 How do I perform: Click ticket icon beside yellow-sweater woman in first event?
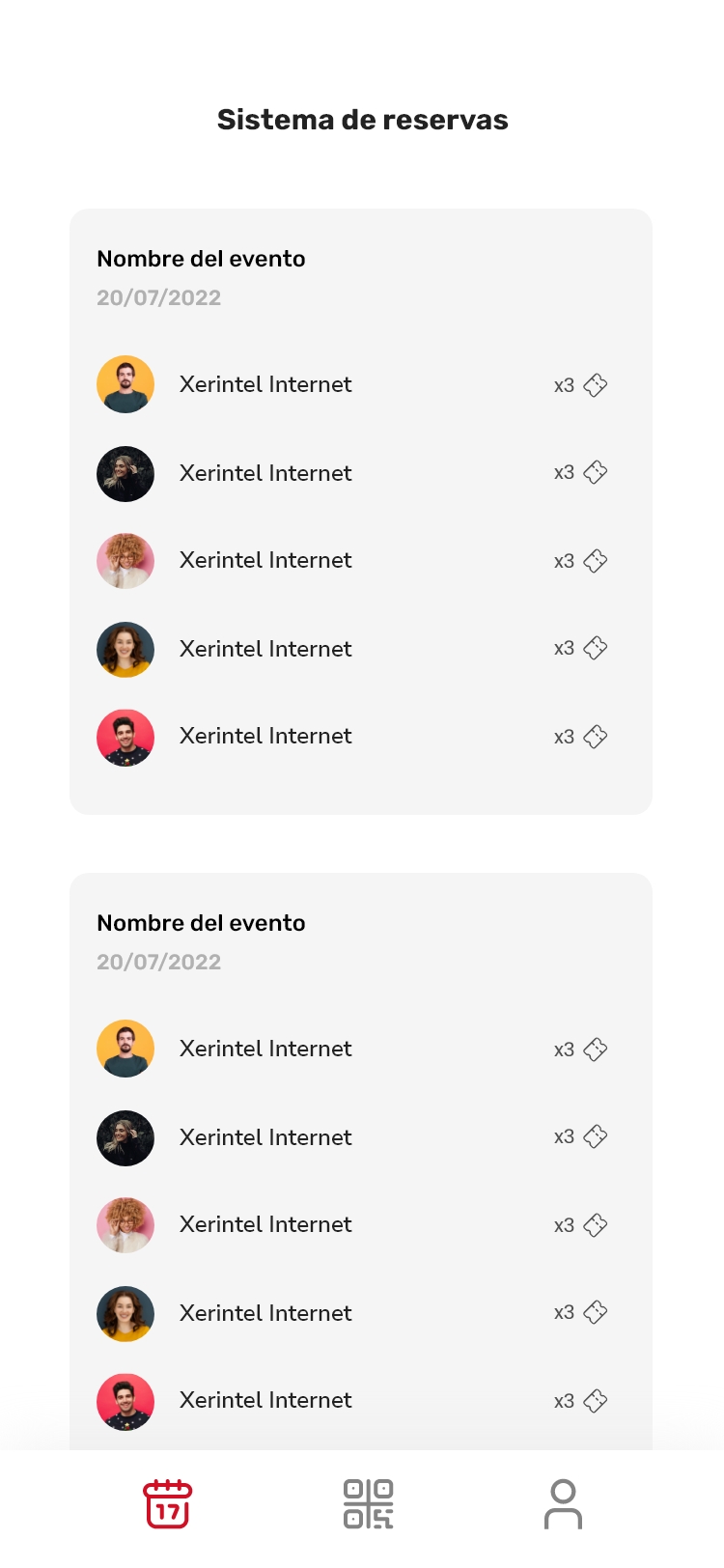[596, 648]
